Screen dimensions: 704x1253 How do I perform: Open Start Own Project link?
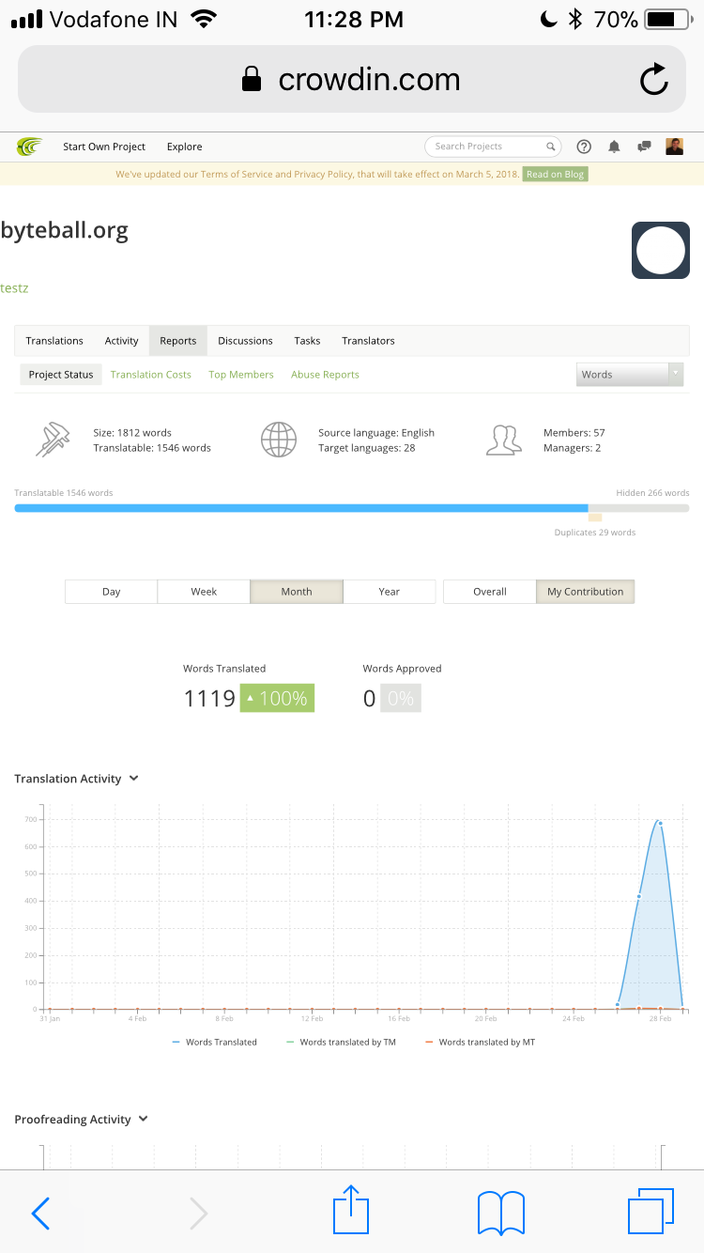(x=104, y=147)
